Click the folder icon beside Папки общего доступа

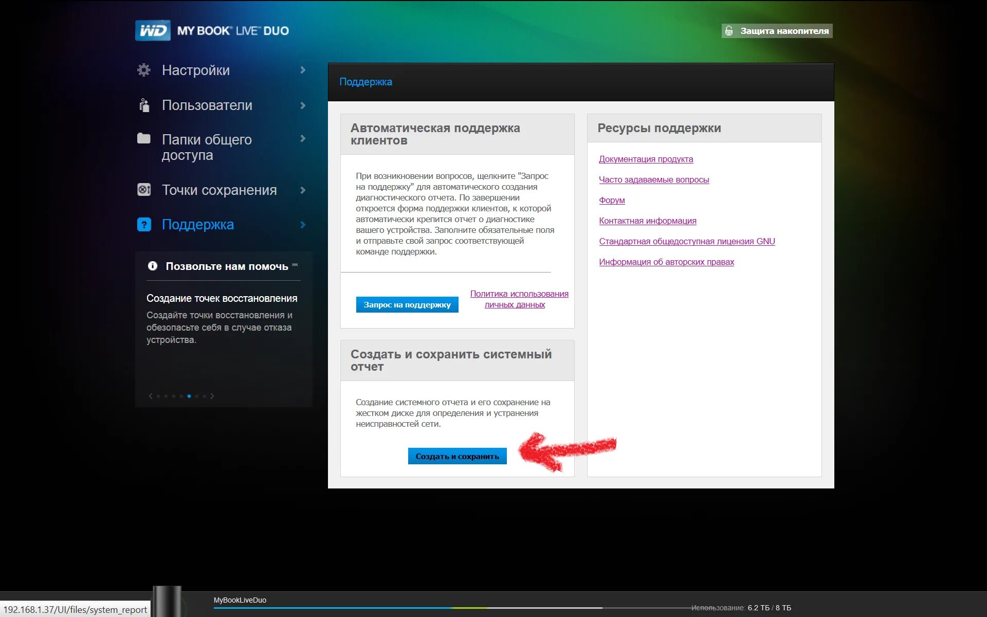tap(144, 138)
